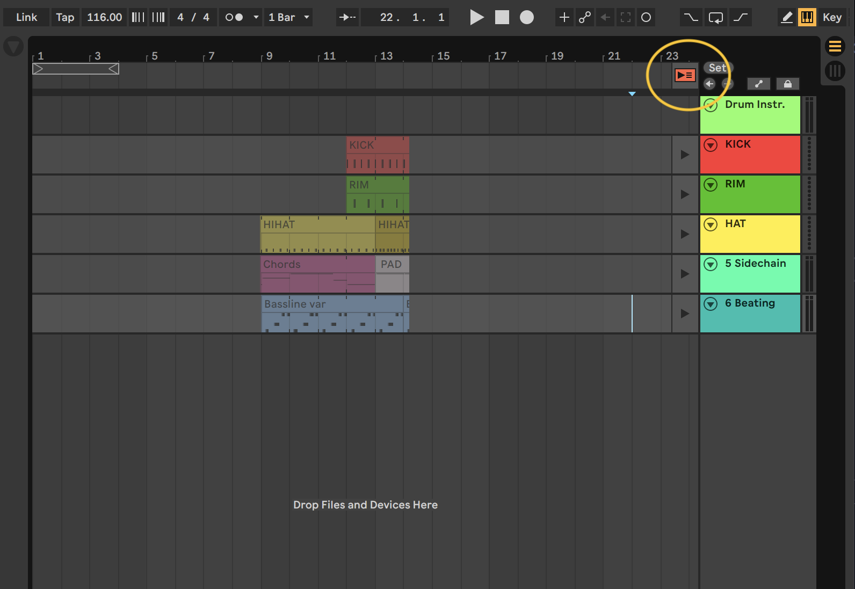Enable the Draw Mode pencil

coord(786,17)
